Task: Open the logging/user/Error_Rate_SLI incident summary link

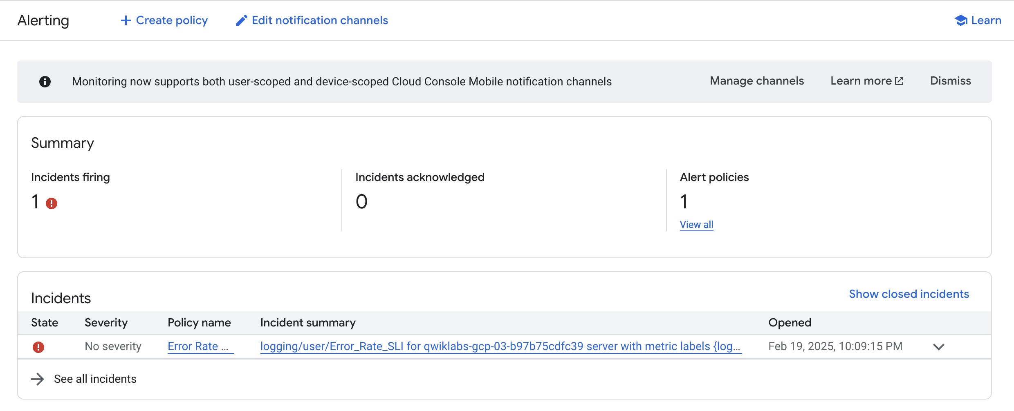Action: [501, 346]
